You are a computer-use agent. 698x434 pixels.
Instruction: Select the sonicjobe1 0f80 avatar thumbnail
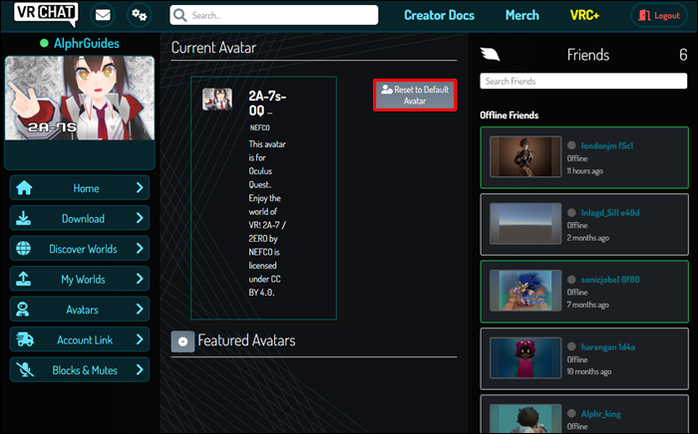pos(525,291)
